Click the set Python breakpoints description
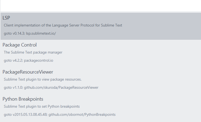Screen dimensions: 201x122 pyautogui.click(x=42, y=107)
